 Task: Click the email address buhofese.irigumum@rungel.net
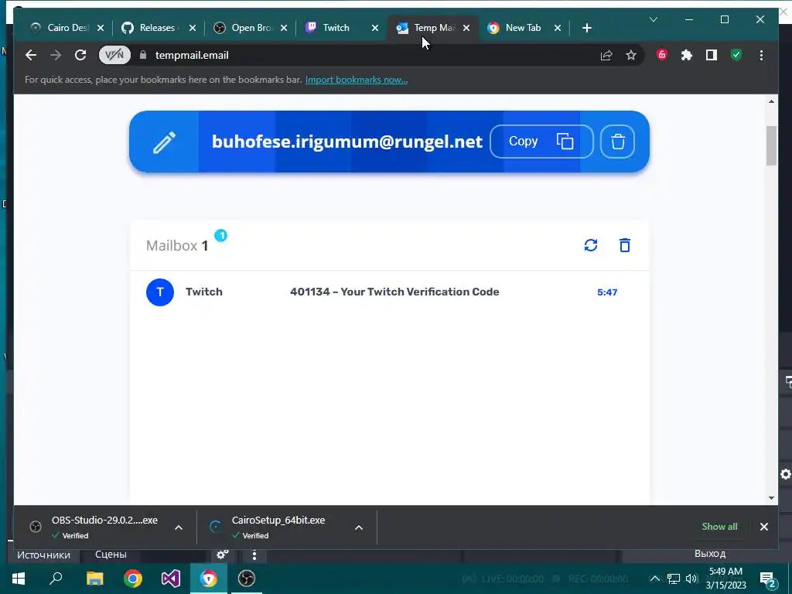coord(347,142)
